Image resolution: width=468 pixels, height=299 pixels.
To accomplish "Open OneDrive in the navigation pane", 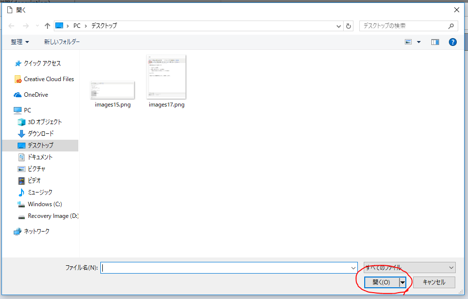I will 36,95.
